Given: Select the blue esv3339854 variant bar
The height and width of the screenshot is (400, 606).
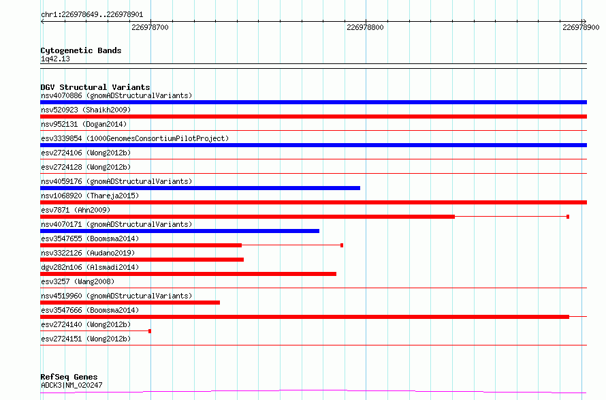Looking at the screenshot, I should tap(313, 145).
